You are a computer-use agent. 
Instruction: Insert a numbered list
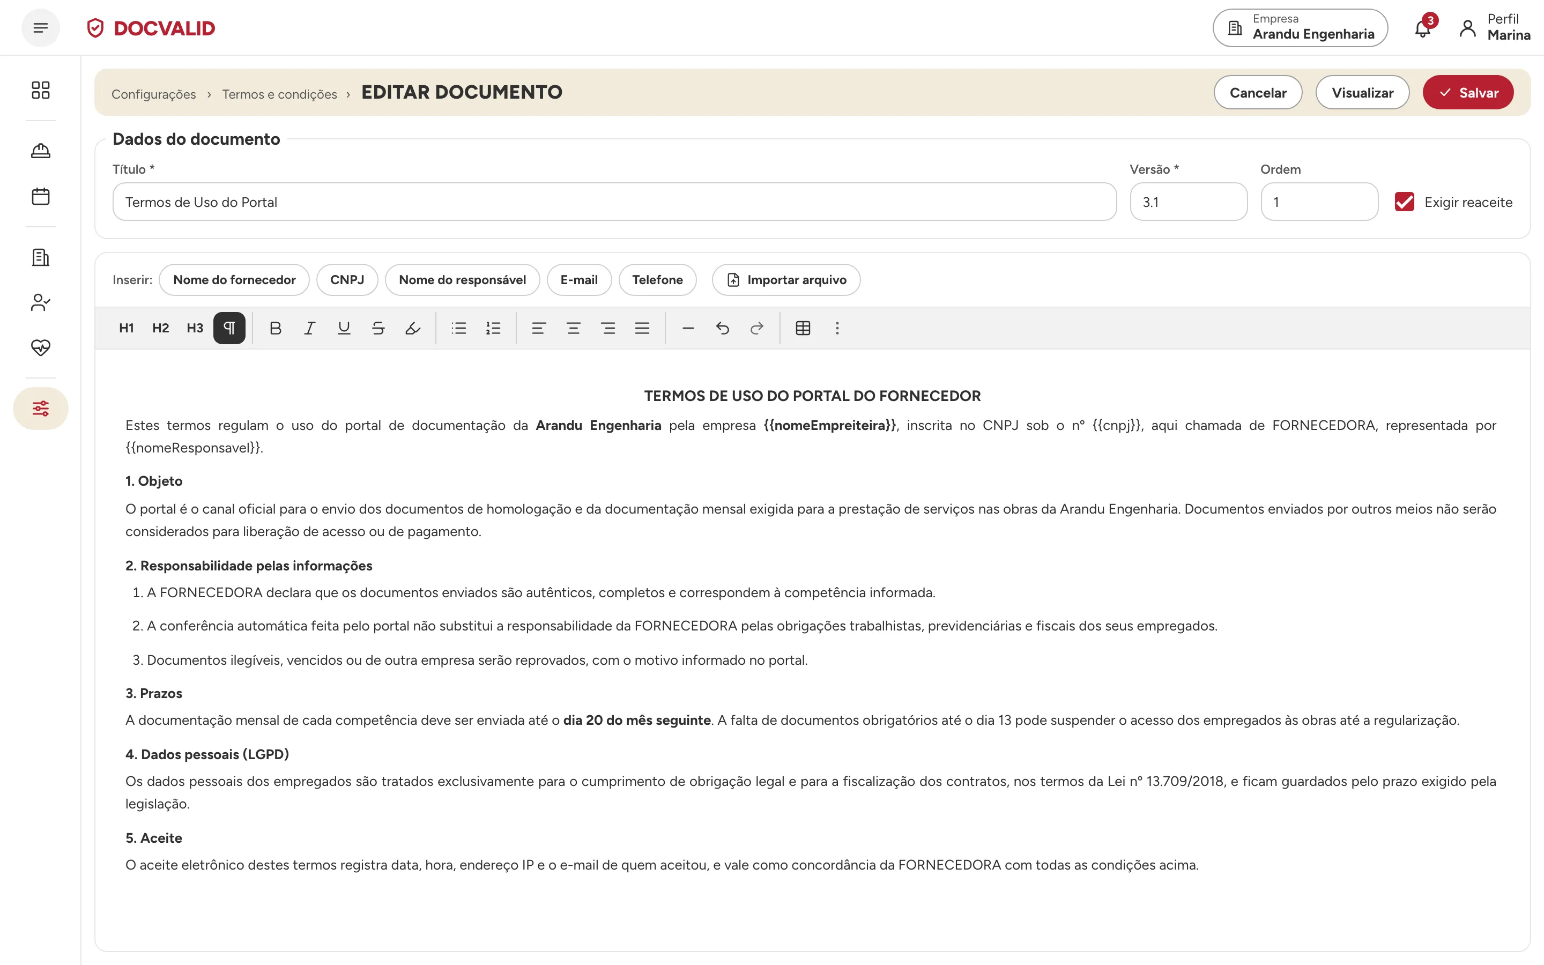click(x=493, y=328)
